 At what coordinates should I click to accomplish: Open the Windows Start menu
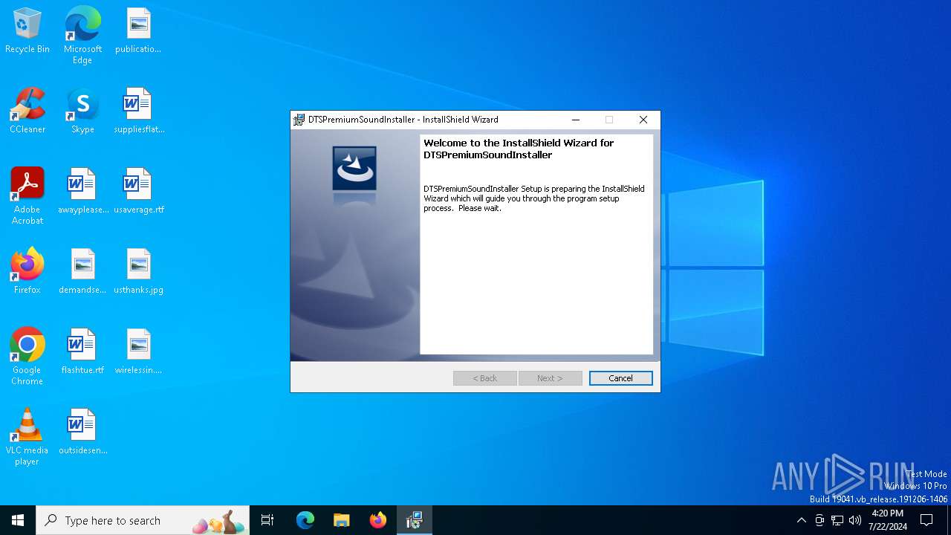tap(18, 520)
